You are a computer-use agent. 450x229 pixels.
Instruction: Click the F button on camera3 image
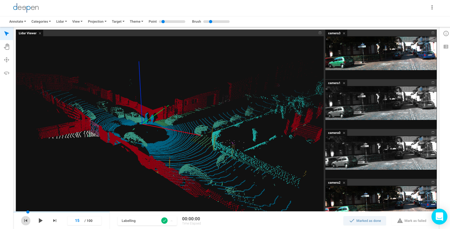[x=406, y=39]
